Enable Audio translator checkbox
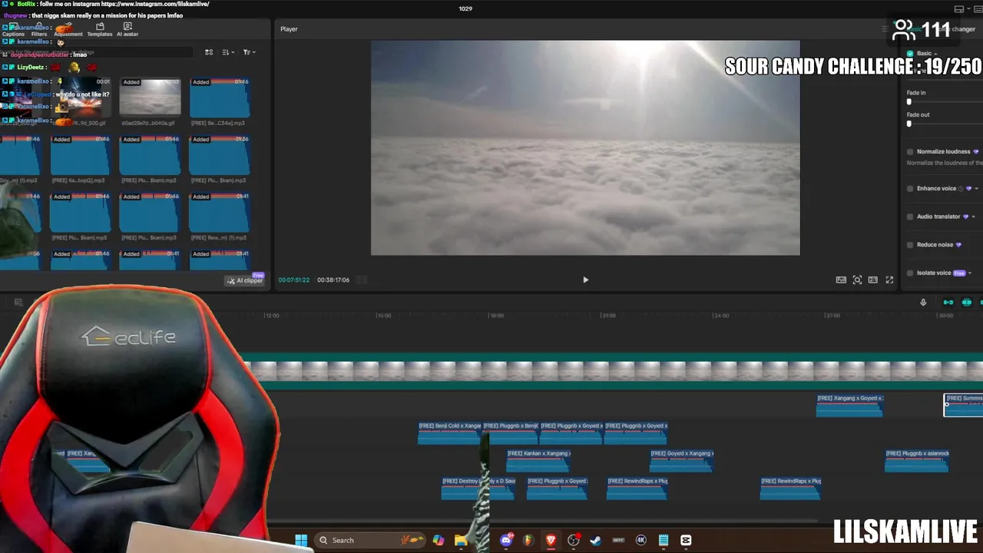 click(910, 217)
